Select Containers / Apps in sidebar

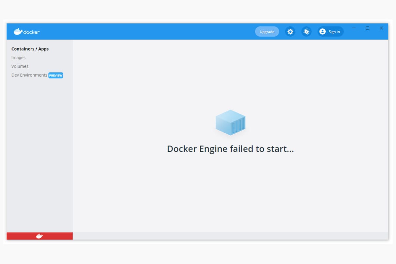[30, 49]
